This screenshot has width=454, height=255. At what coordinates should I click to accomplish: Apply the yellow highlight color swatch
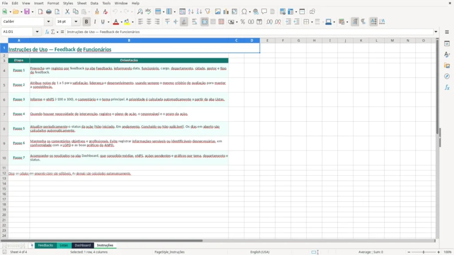127,22
